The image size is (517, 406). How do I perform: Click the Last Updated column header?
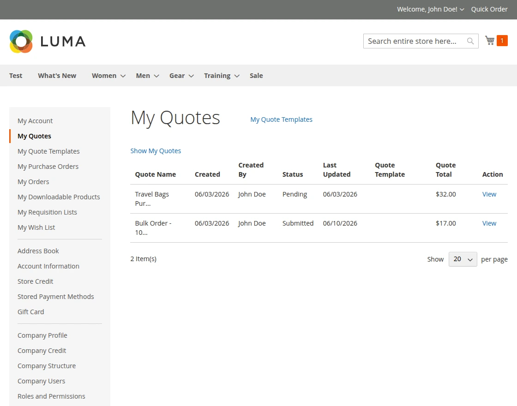[337, 170]
